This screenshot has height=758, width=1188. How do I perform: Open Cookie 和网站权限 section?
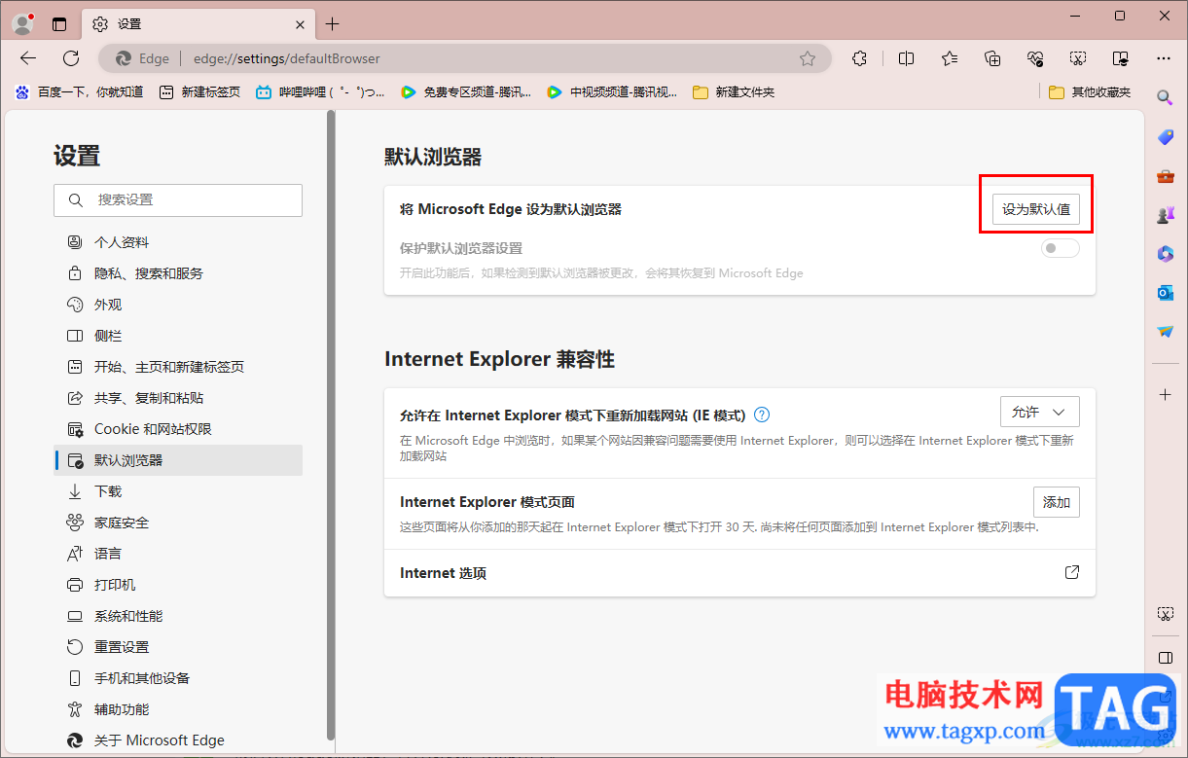point(178,429)
